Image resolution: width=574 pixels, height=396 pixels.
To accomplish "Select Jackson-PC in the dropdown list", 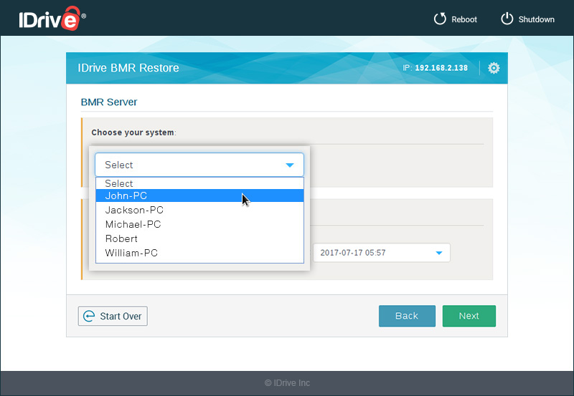I will [134, 210].
